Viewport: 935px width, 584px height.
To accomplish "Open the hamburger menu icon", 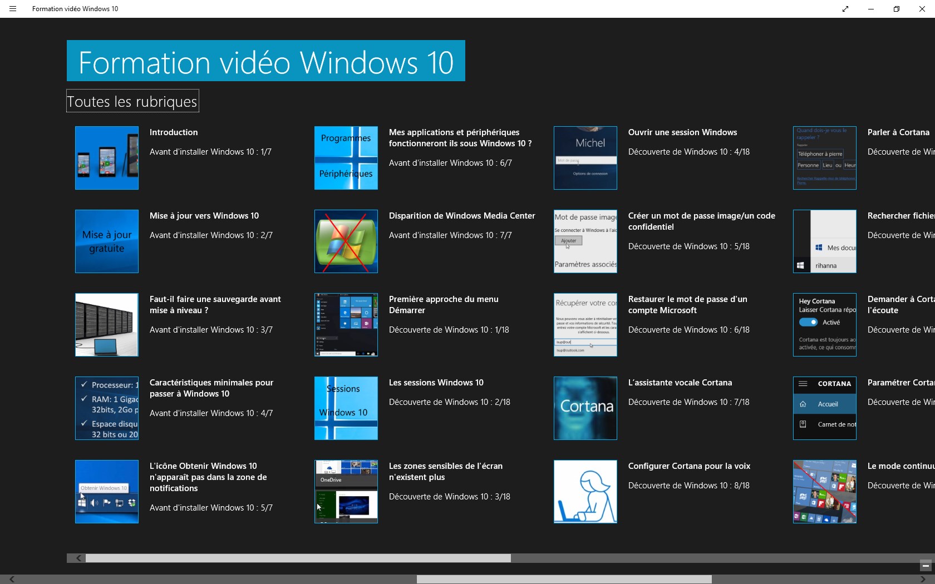I will point(13,9).
